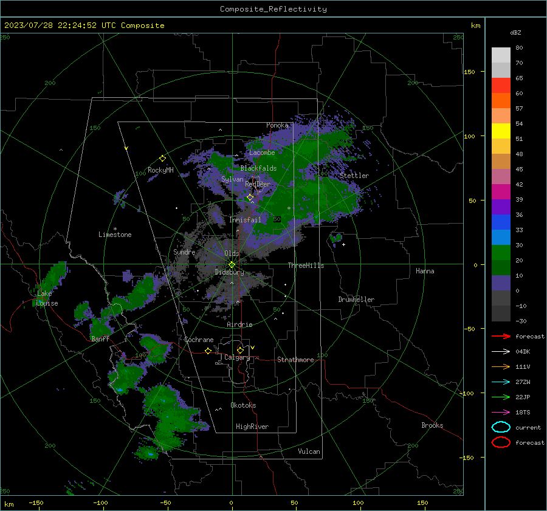Click the Airdrie city label
The image size is (547, 511).
[239, 324]
